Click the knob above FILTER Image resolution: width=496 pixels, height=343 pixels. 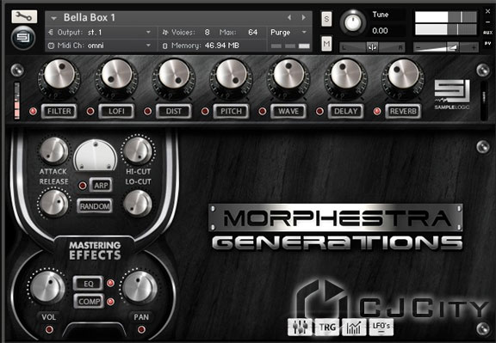[59, 75]
